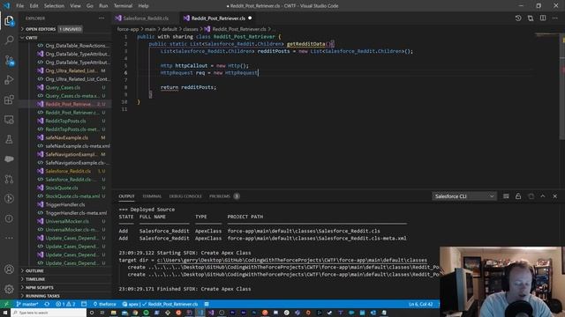Maximize the panel size chevron
This screenshot has height=317, width=565.
543,196
